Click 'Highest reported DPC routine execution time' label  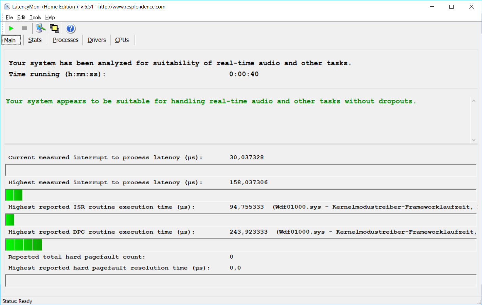click(101, 232)
